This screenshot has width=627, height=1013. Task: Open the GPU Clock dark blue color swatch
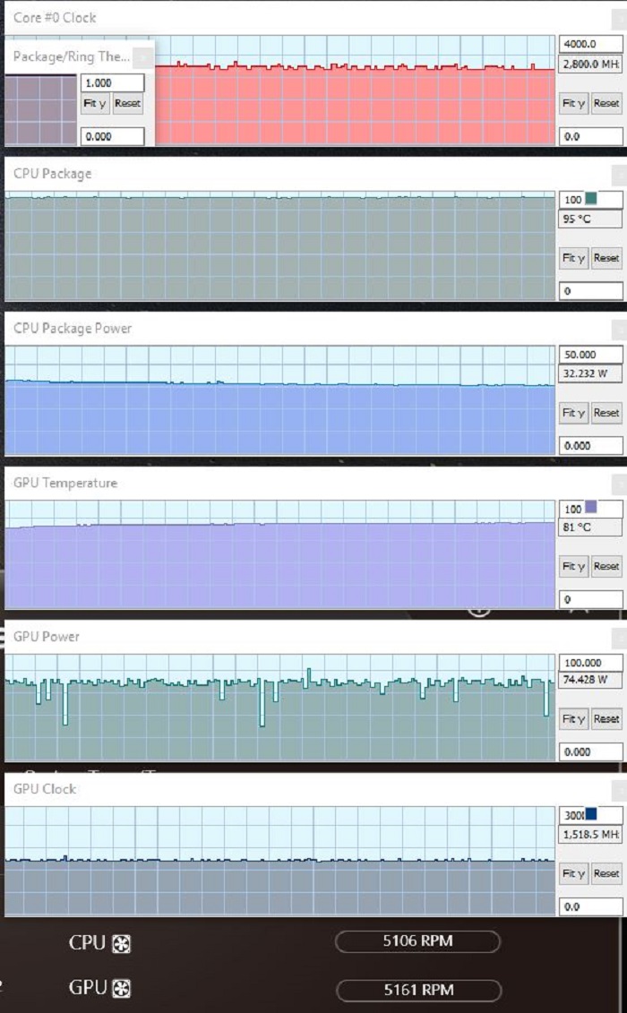591,814
